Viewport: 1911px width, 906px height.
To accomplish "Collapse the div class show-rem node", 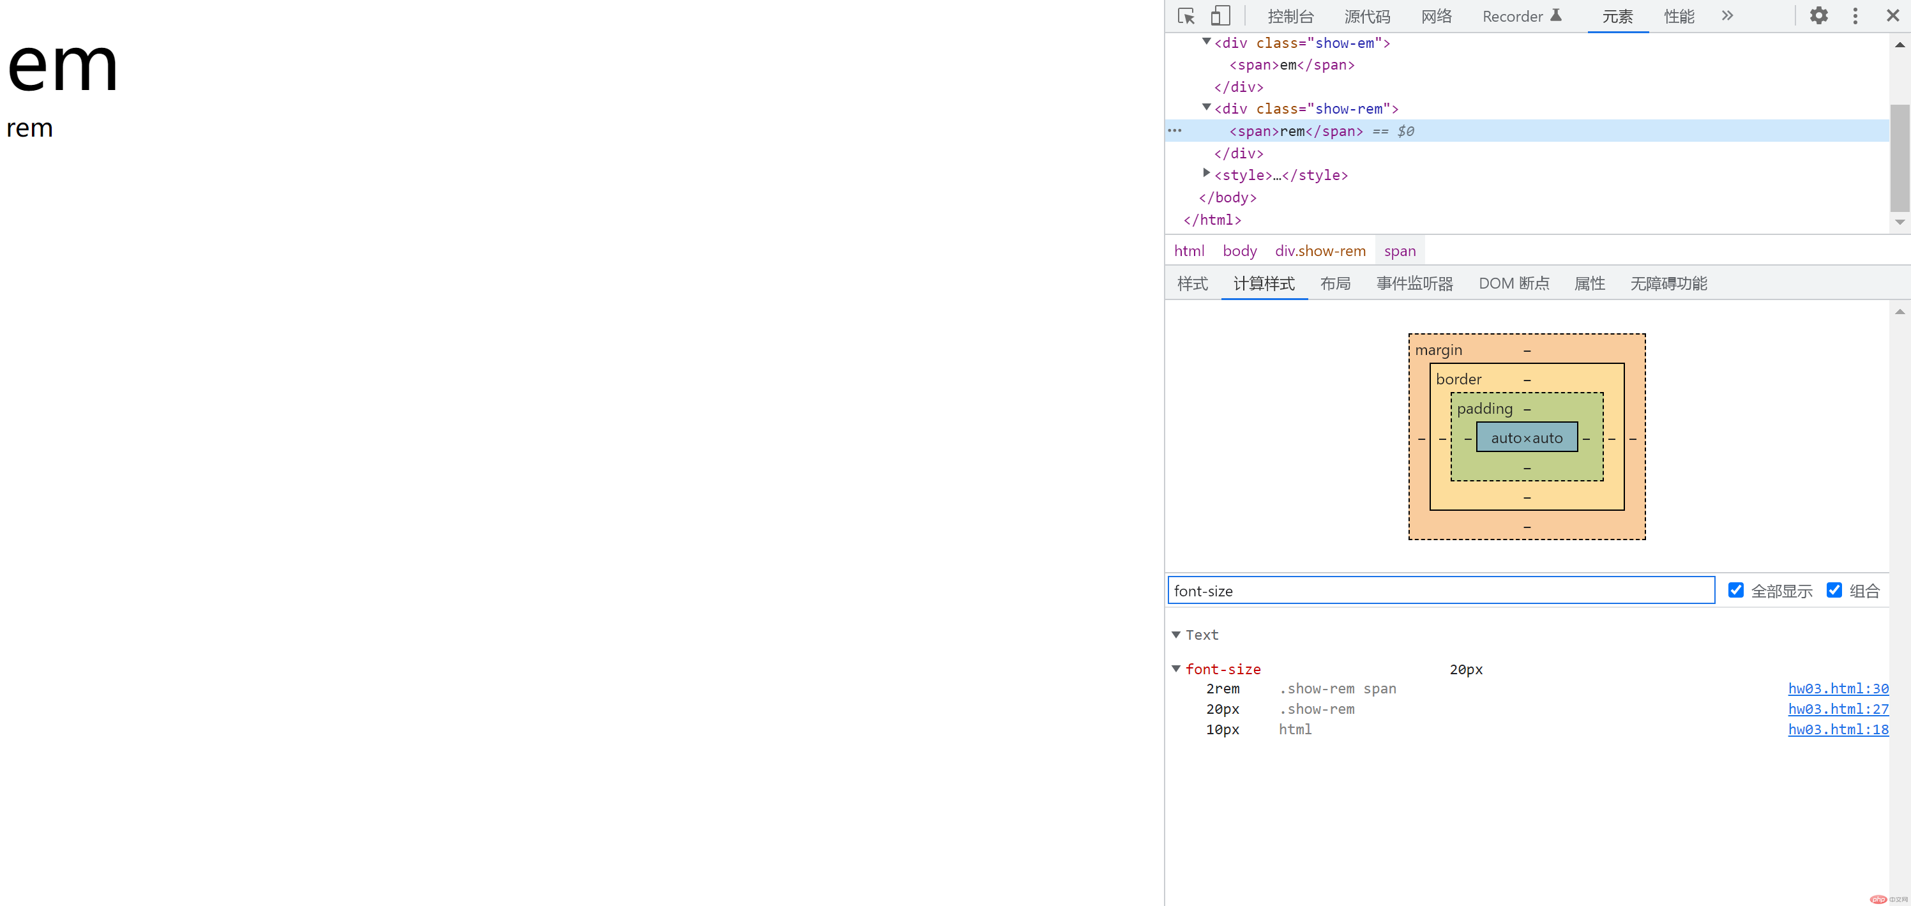I will [x=1206, y=108].
